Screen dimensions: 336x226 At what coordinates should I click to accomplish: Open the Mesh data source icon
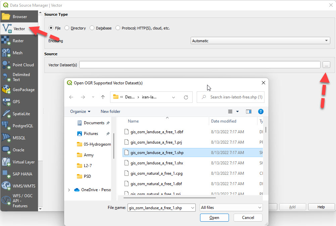(x=6, y=53)
